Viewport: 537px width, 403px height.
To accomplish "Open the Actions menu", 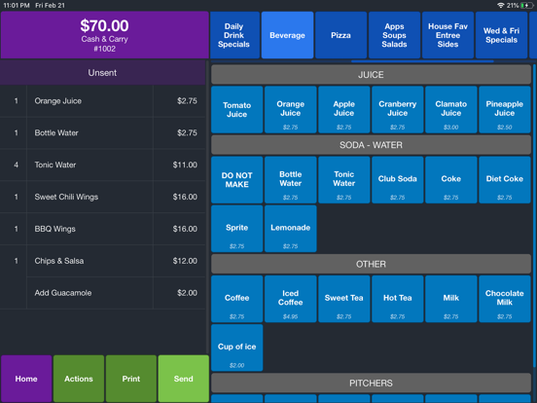I will coord(79,379).
